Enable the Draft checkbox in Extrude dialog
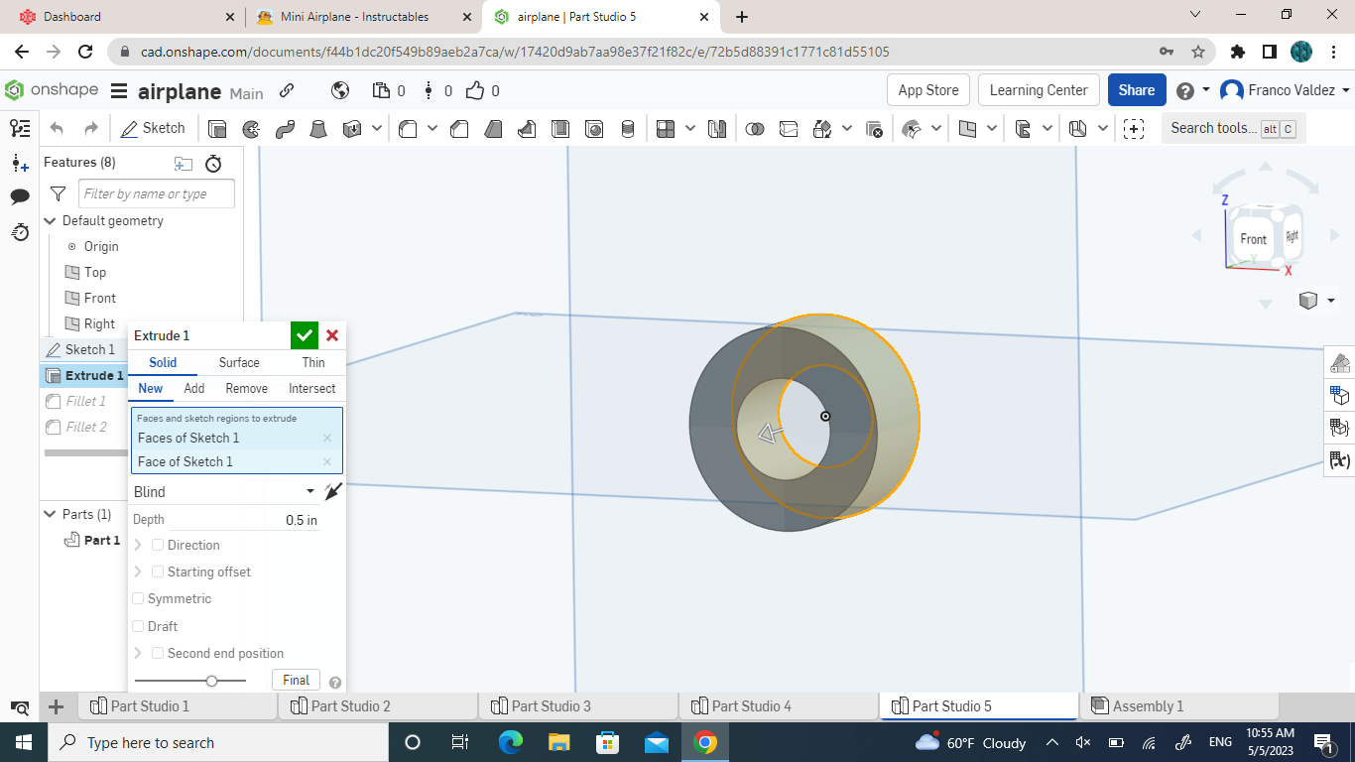Screen dimensions: 1355x762 coord(139,626)
